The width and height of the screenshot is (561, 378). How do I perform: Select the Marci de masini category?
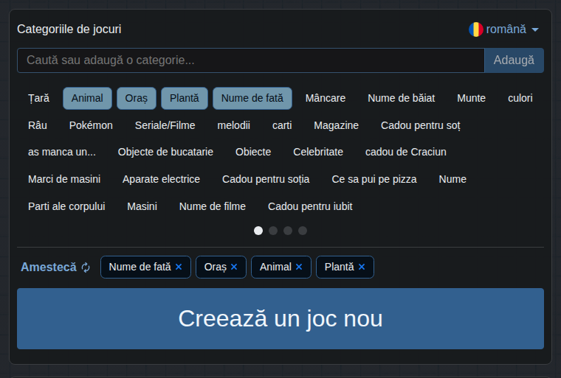64,179
